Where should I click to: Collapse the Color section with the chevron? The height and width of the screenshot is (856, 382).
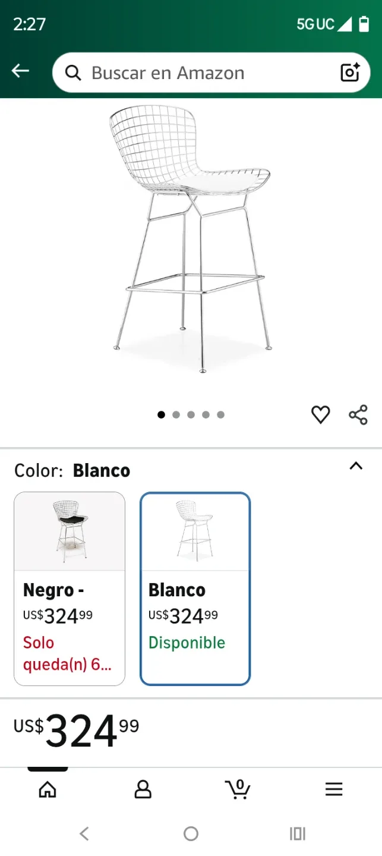click(356, 467)
